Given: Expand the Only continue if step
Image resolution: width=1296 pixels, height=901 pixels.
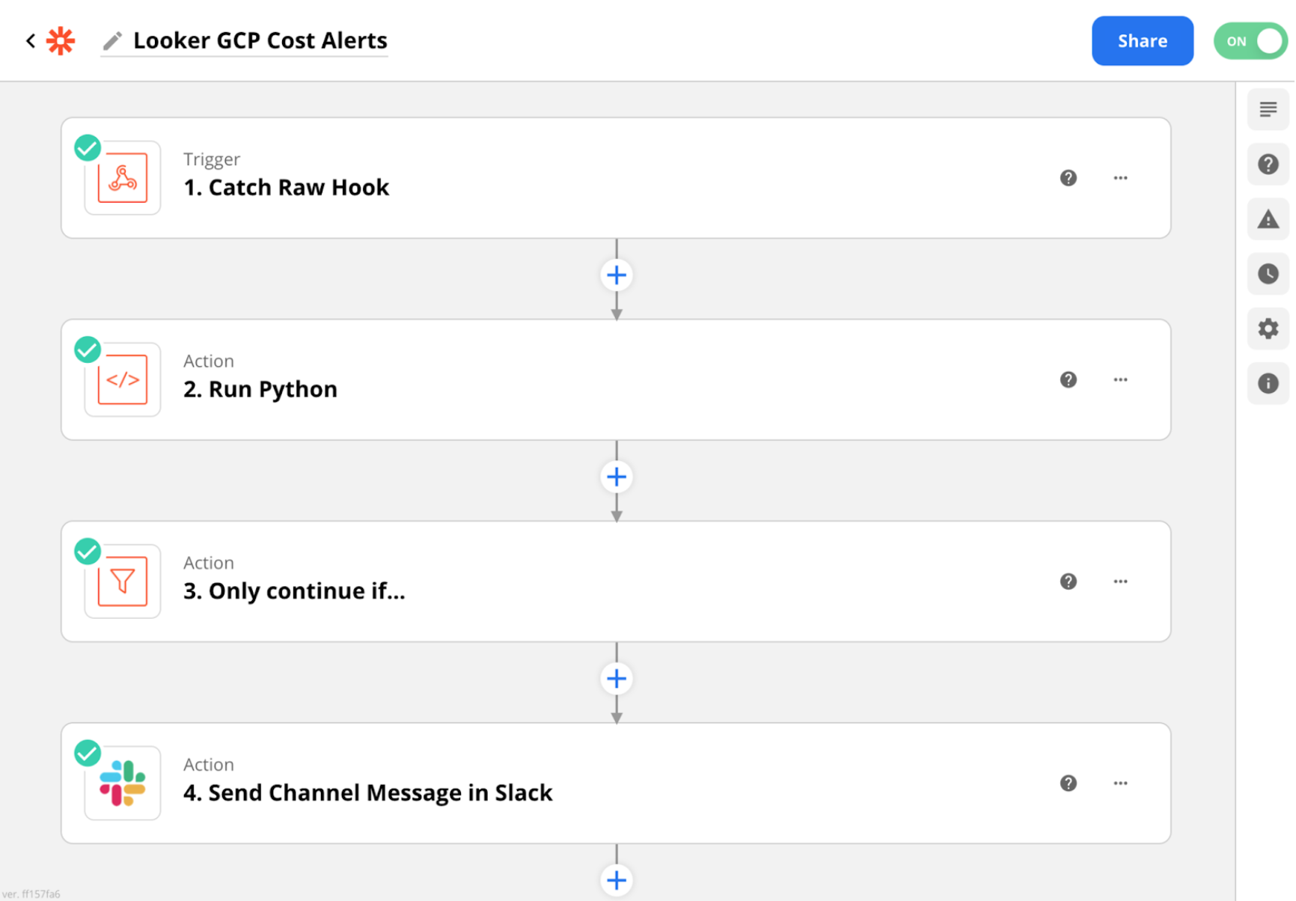Looking at the screenshot, I should click(x=524, y=581).
